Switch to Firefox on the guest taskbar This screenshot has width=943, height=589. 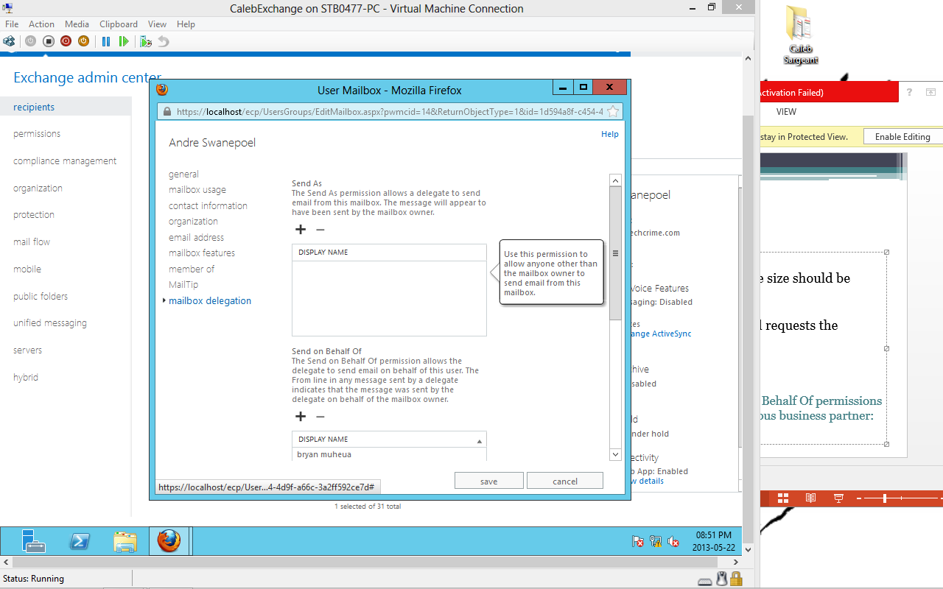[x=169, y=541]
